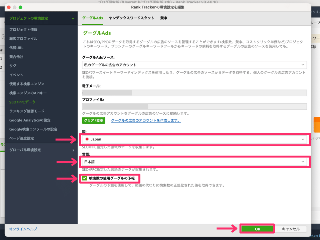Go to Google Analyticsの設定

pyautogui.click(x=30, y=120)
